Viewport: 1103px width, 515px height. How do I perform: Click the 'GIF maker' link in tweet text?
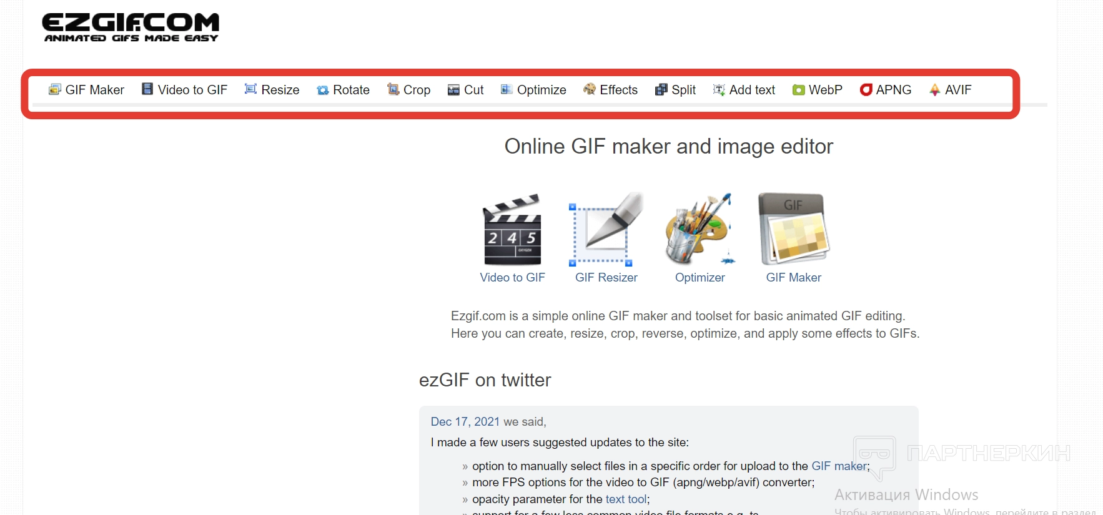(x=839, y=466)
